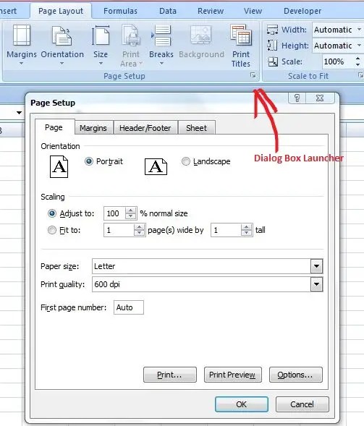Click the Adjust to percentage field
This screenshot has width=364, height=426.
115,213
